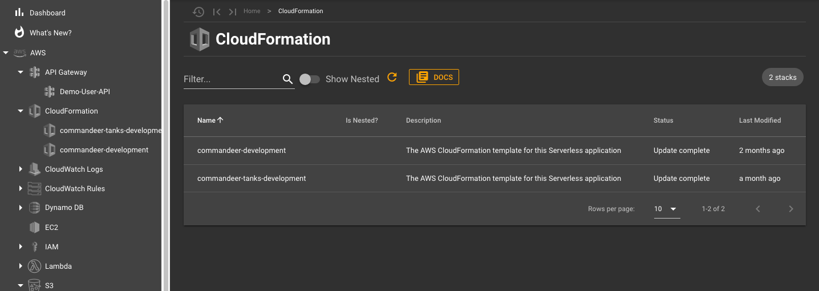Expand the Dynamo DB node

21,208
